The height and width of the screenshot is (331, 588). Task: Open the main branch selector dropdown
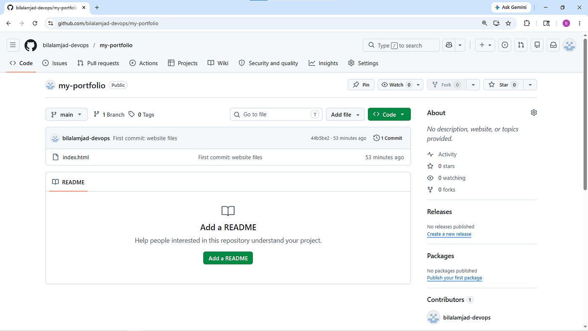pos(66,114)
